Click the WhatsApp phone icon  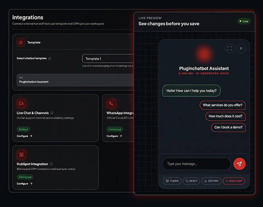[x=111, y=103]
